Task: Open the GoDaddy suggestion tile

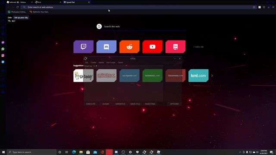Action: pyautogui.click(x=83, y=76)
